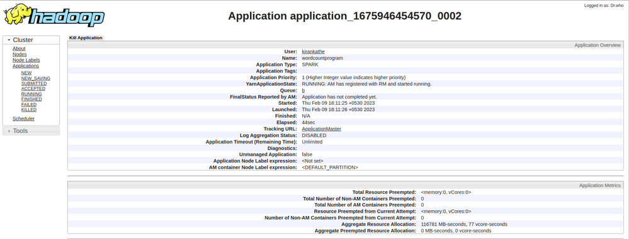The height and width of the screenshot is (239, 629).
Task: Filter applications by RUNNING state
Action: pos(31,94)
